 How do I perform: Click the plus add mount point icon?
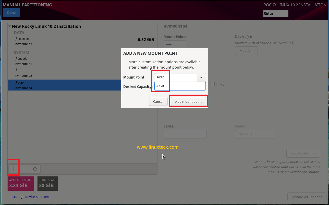pyautogui.click(x=14, y=169)
